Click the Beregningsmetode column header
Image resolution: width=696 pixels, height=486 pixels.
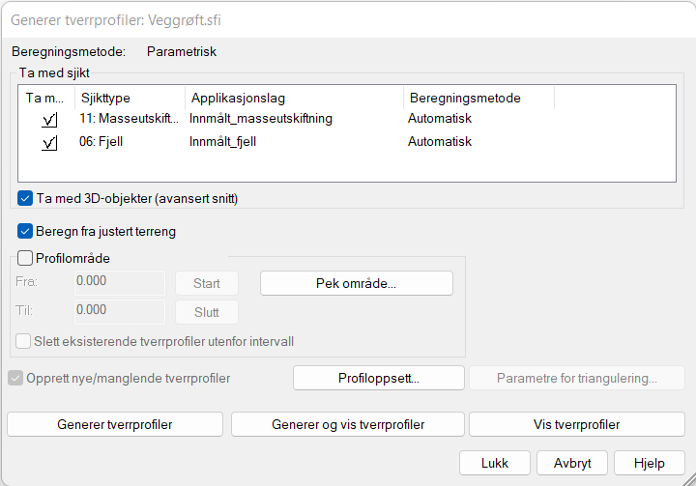[x=478, y=98]
